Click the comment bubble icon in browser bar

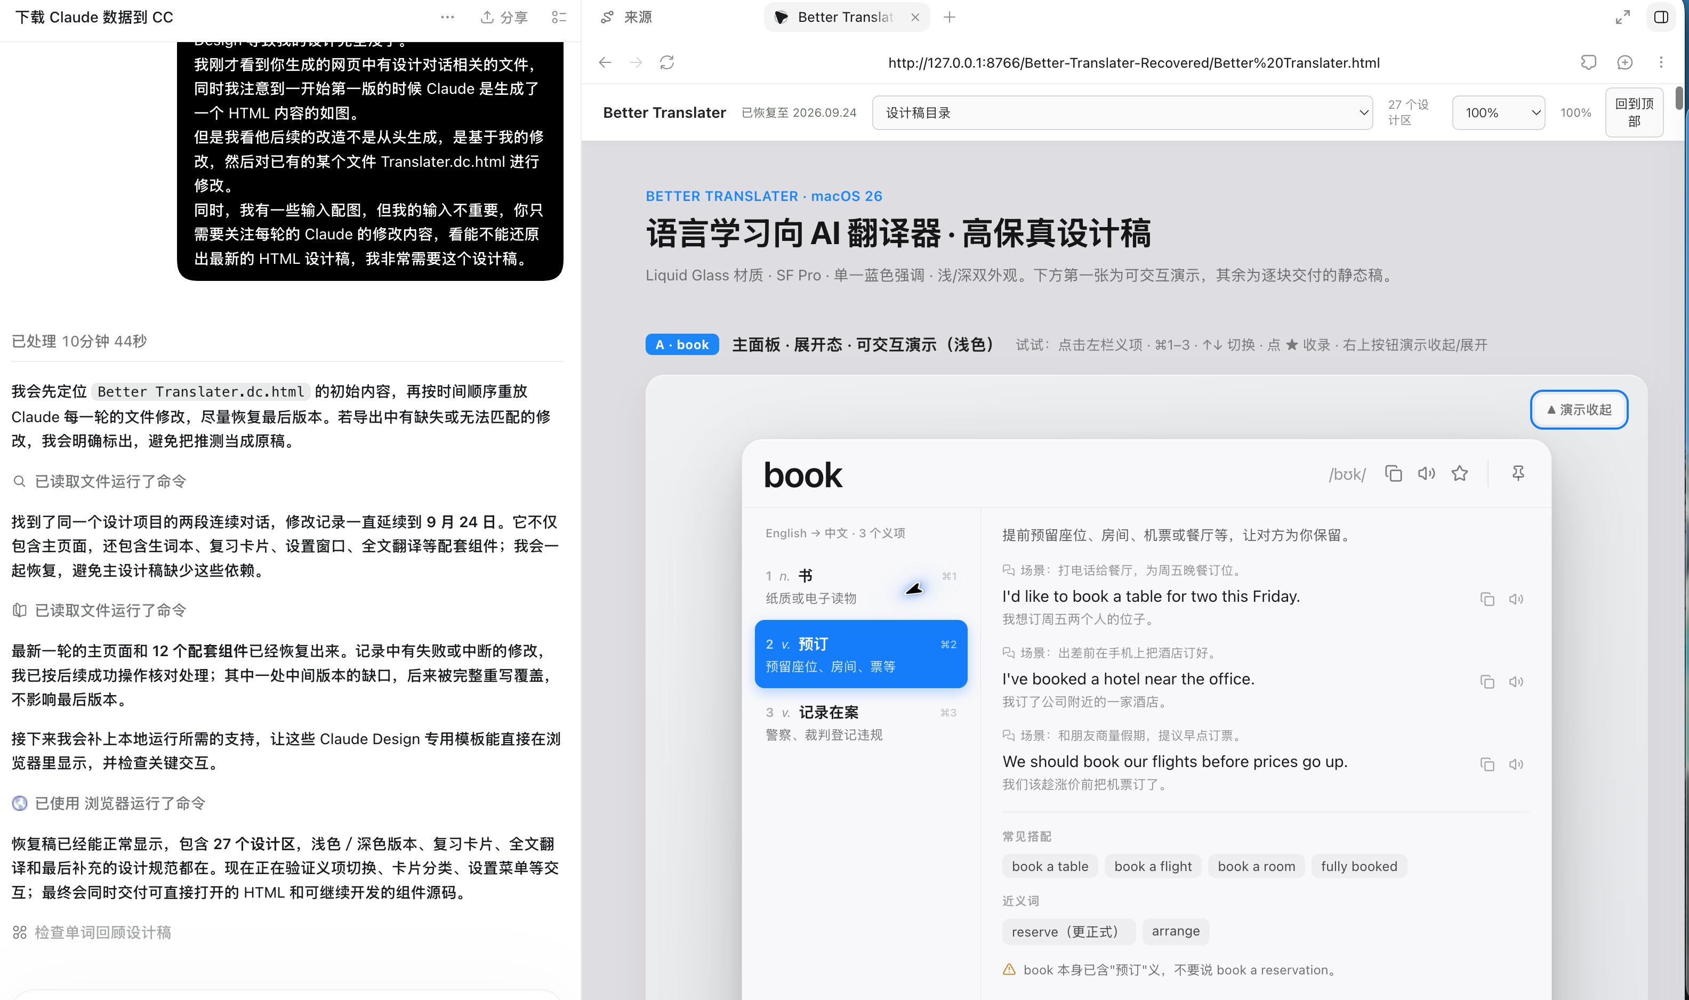point(1589,63)
